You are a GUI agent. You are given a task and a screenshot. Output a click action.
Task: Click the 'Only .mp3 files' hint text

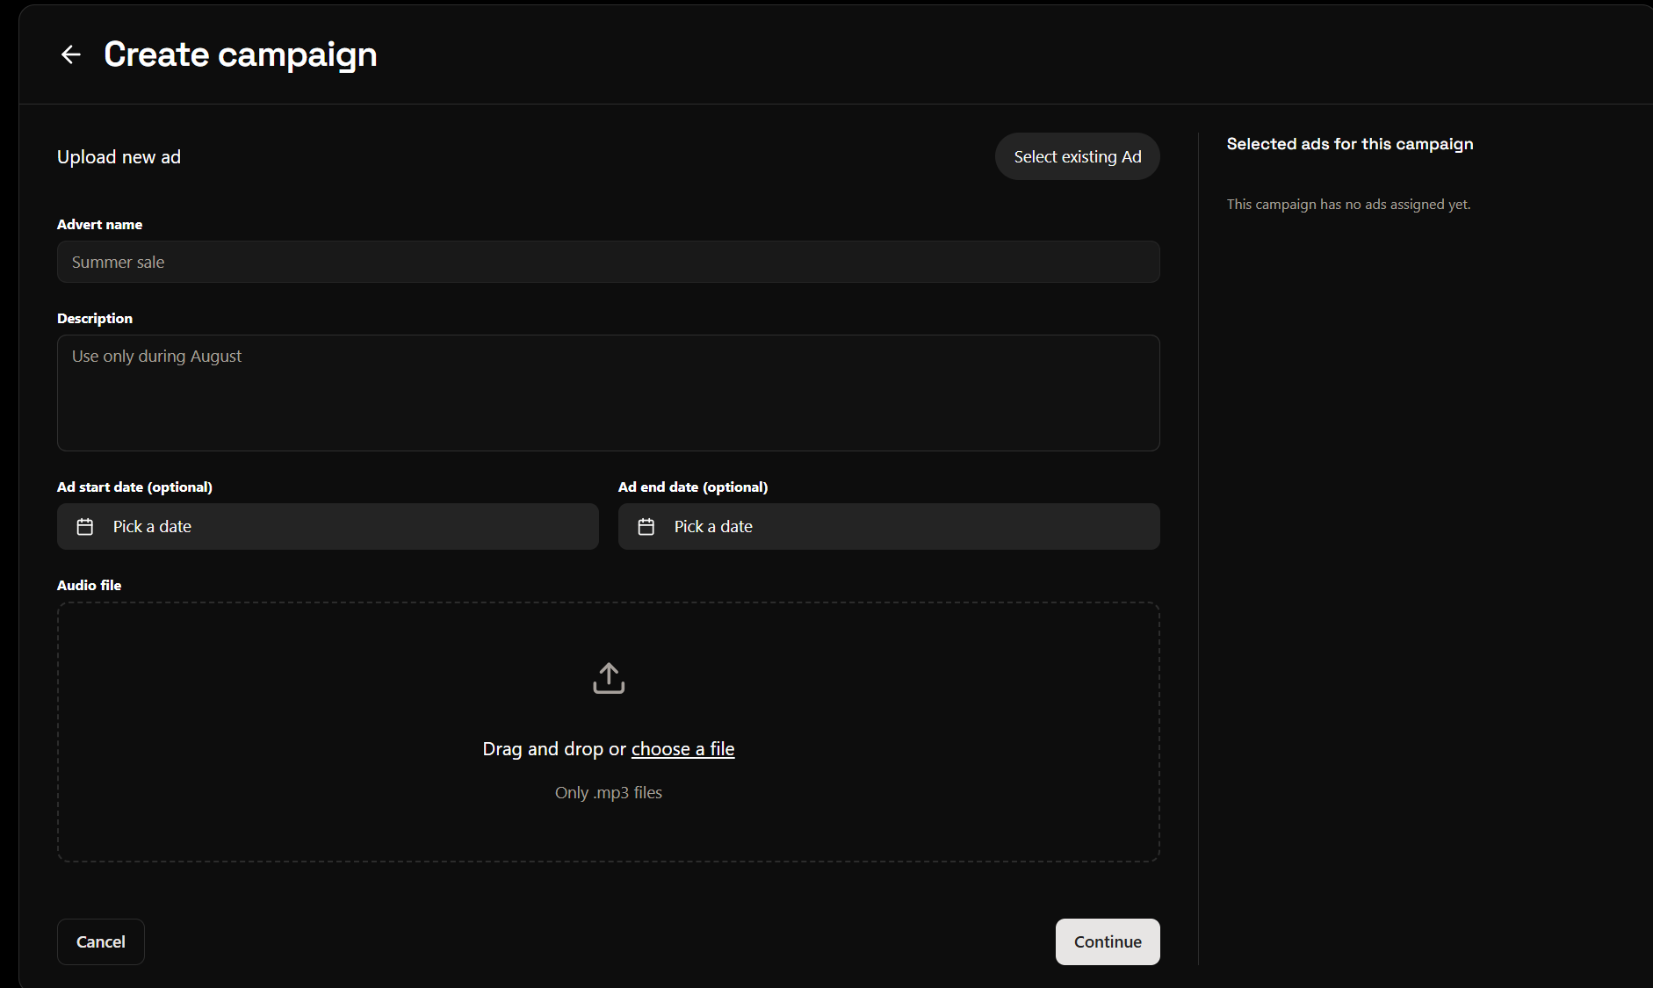(608, 792)
